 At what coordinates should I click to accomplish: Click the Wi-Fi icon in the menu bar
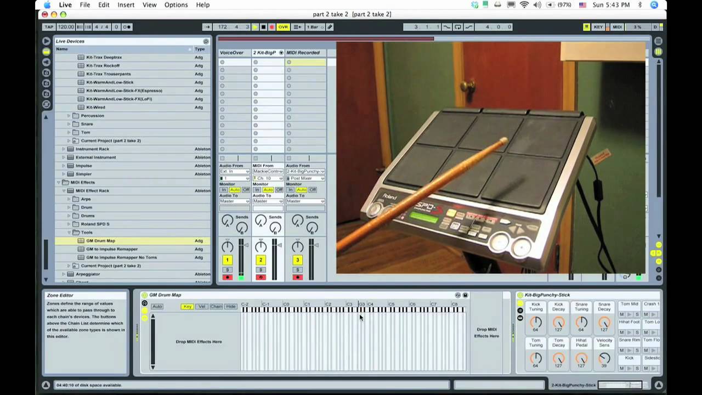click(x=524, y=5)
